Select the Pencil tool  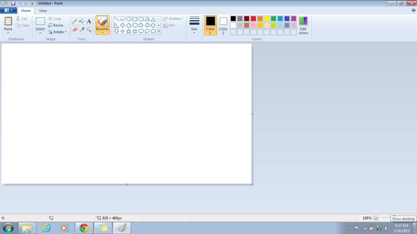click(x=74, y=21)
